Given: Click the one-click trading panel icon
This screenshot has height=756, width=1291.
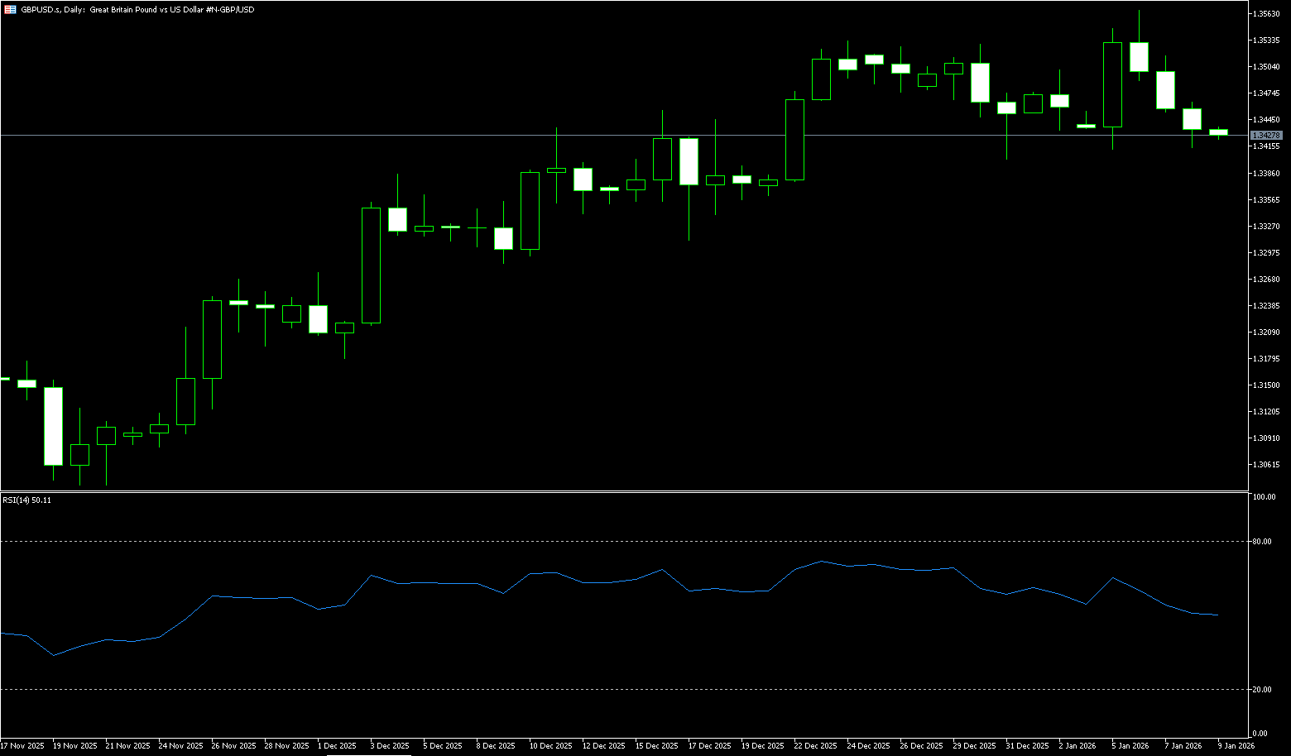Looking at the screenshot, I should click(x=12, y=9).
